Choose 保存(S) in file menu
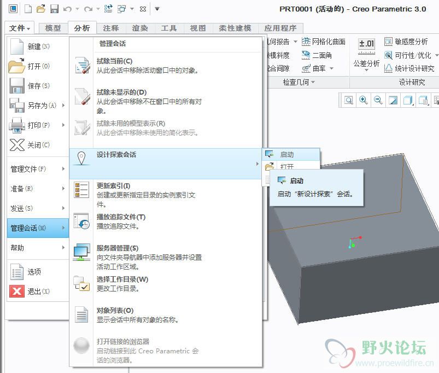 38,86
